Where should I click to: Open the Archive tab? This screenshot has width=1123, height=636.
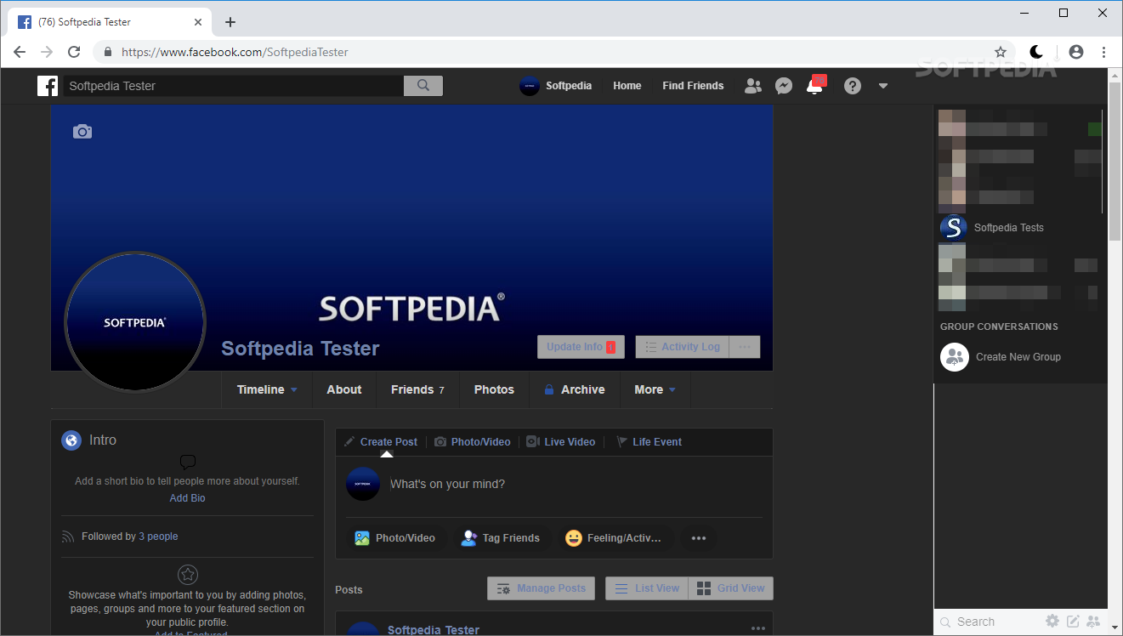pyautogui.click(x=574, y=389)
